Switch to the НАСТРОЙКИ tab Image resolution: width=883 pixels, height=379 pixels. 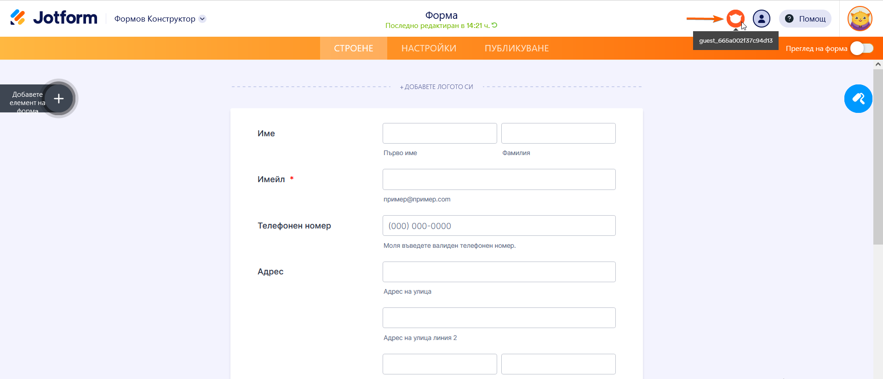tap(429, 49)
